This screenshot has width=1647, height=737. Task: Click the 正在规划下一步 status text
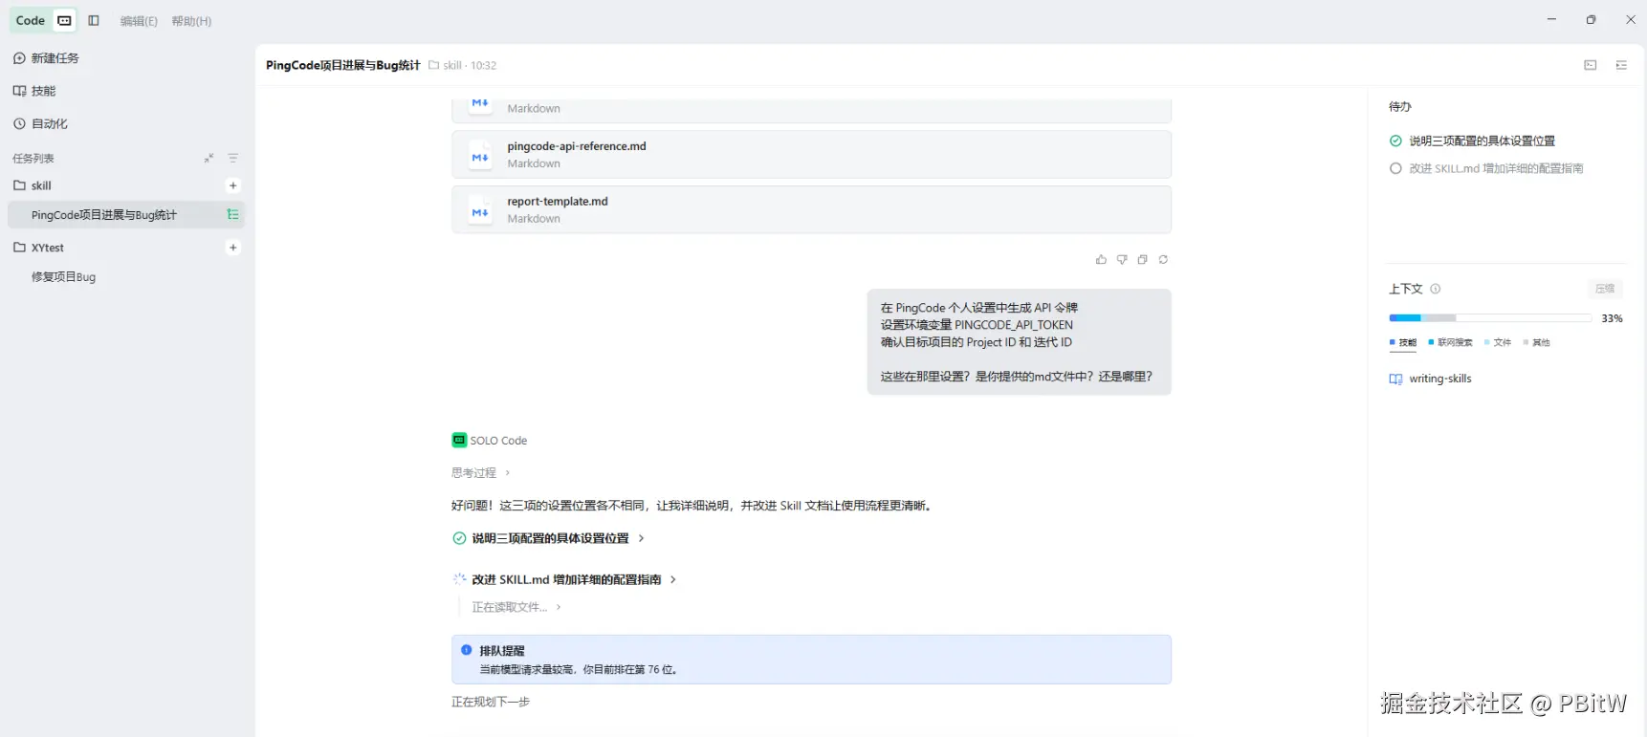[491, 702]
